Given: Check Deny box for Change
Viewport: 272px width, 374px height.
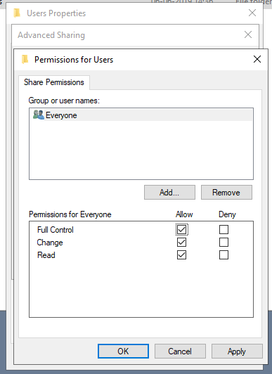Looking at the screenshot, I should (x=224, y=243).
